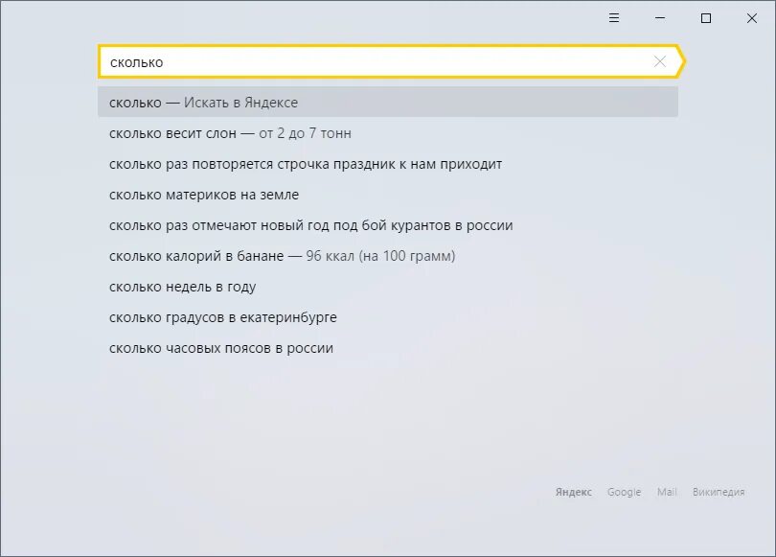
Task: Switch search engine to Google
Action: tap(624, 492)
